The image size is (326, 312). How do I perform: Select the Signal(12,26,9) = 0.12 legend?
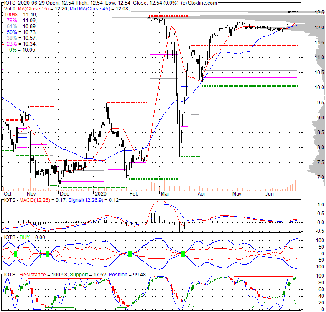coord(93,200)
